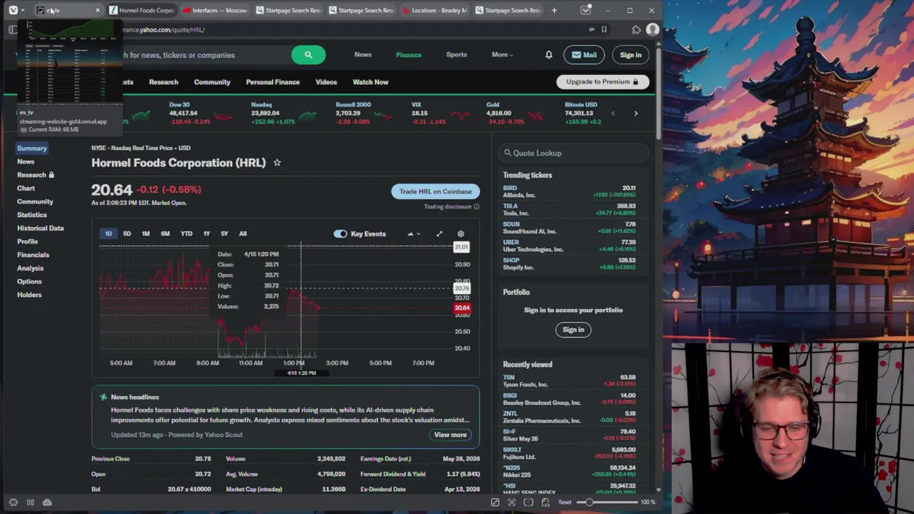The width and height of the screenshot is (914, 514).
Task: Open the Statistics sidebar link
Action: (x=32, y=215)
